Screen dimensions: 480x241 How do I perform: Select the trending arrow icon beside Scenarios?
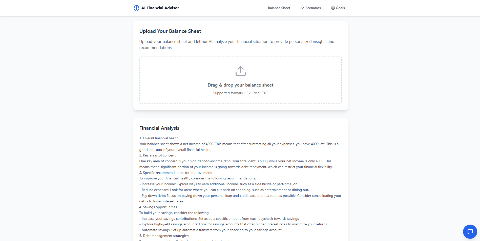[302, 8]
